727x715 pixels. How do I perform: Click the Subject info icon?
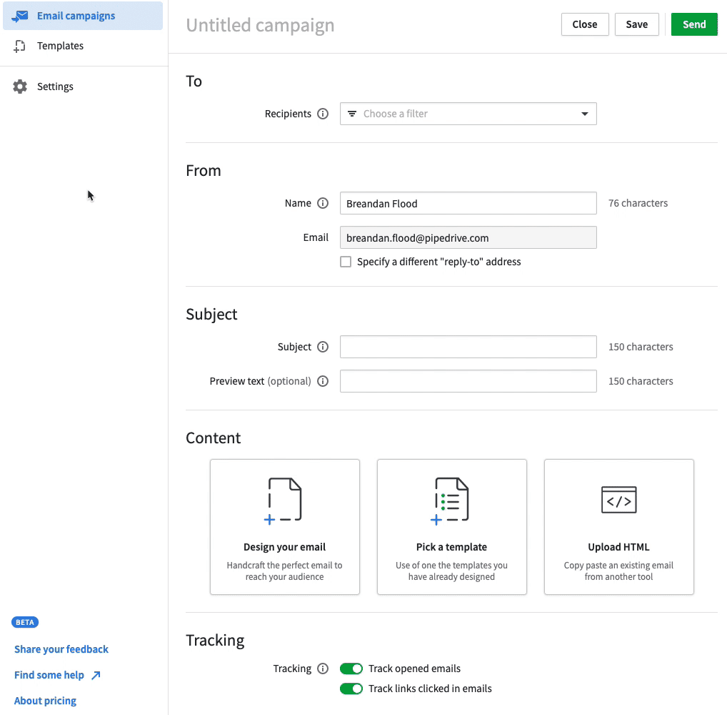click(323, 346)
